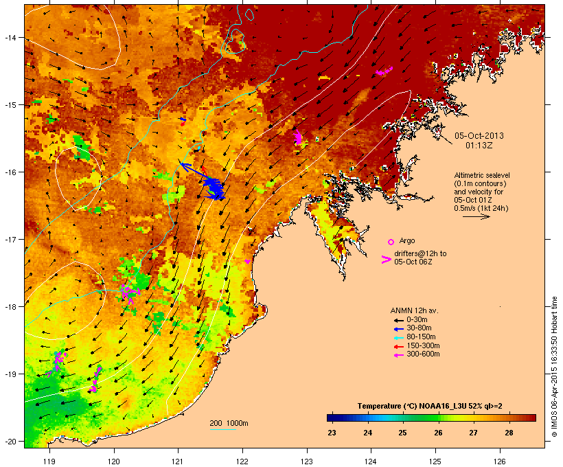Click the latitude axis label -16
The height and width of the screenshot is (467, 563).
10,172
